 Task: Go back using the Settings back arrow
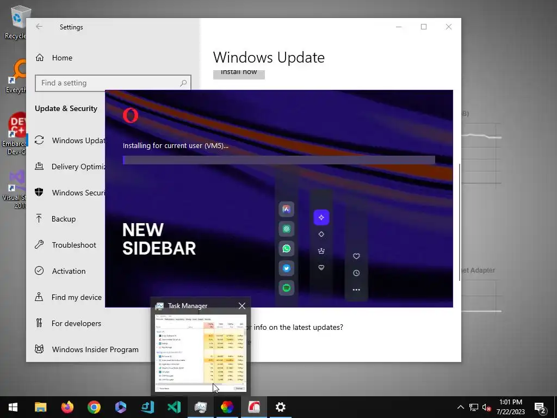(39, 27)
